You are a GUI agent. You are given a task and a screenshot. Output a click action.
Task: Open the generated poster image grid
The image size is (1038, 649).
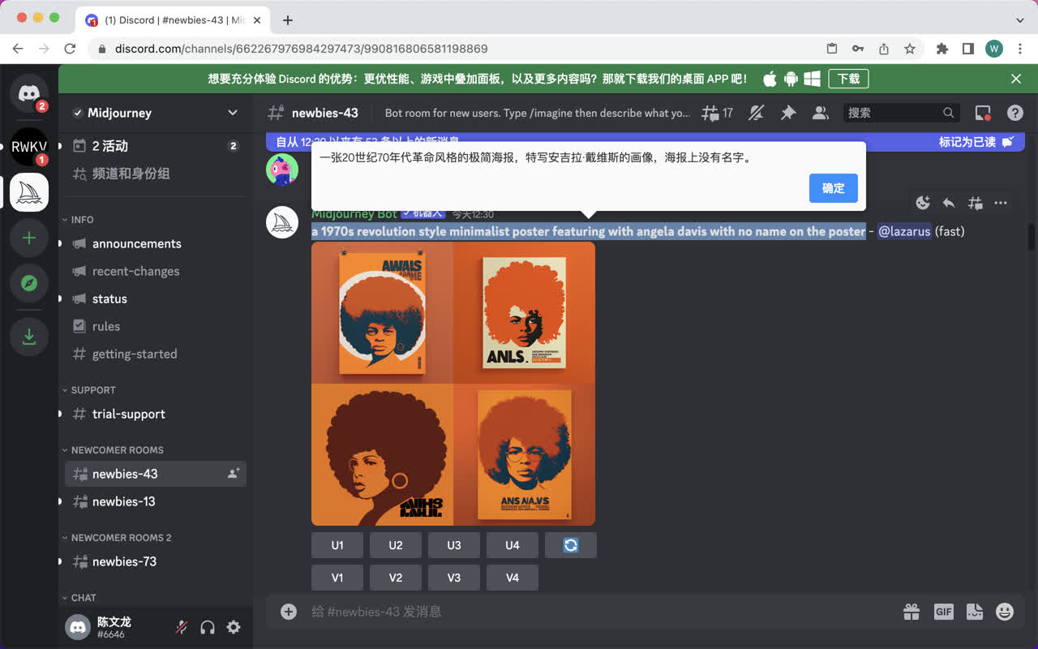coord(453,384)
